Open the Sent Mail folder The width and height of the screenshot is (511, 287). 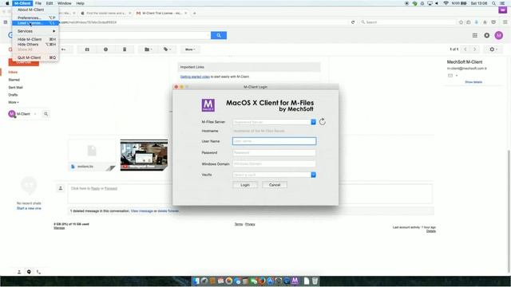click(x=16, y=88)
